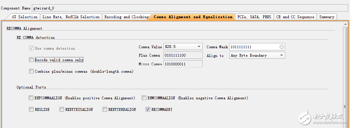Clear the Comma Mask field with the X icon

[x=282, y=47]
